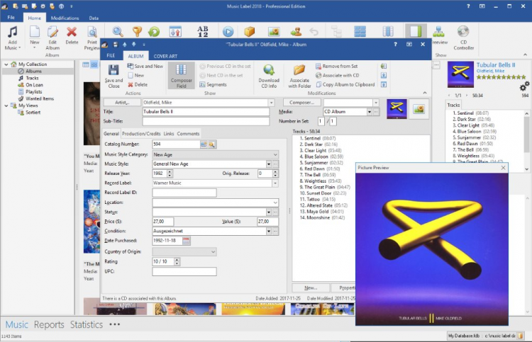Click the load picture icon beside cover thumbnail
The image size is (532, 342).
(x=419, y=109)
